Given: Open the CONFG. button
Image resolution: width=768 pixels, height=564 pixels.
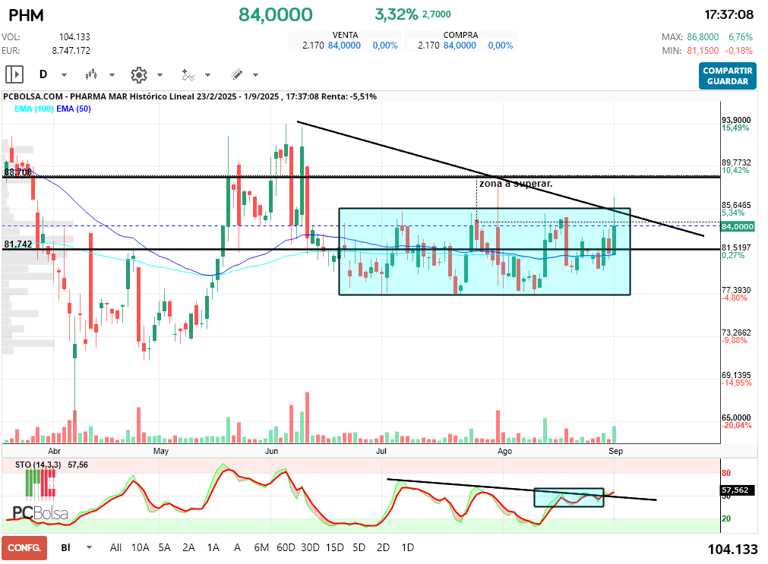Looking at the screenshot, I should pyautogui.click(x=24, y=548).
